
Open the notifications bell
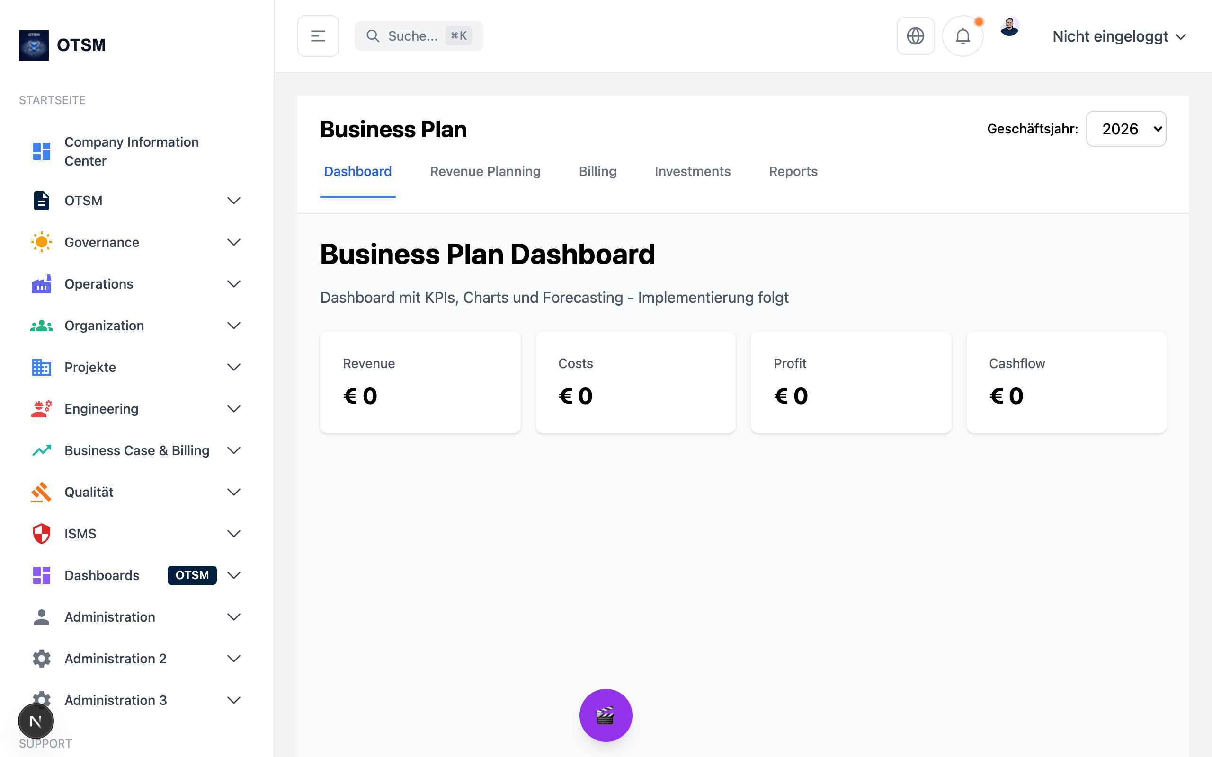tap(962, 36)
